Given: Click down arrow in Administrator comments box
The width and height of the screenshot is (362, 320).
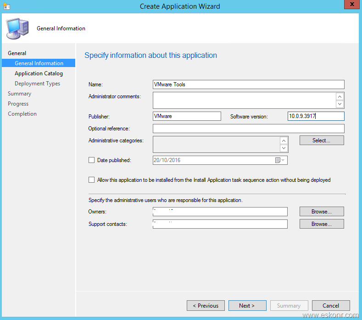Looking at the screenshot, I should (340, 104).
